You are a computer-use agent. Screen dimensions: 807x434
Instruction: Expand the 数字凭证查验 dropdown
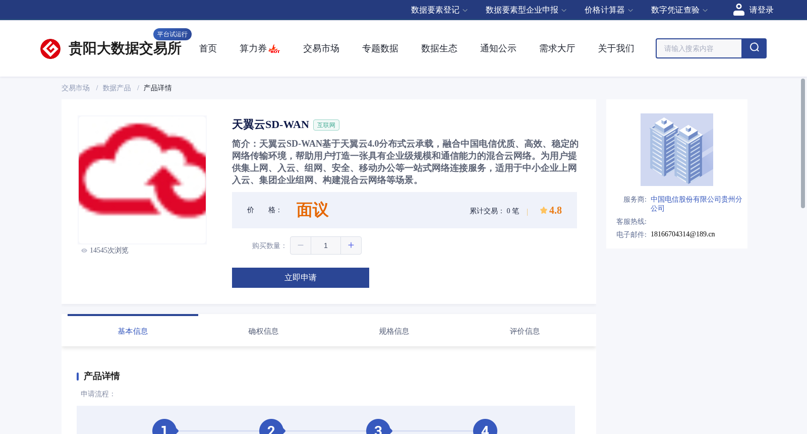(679, 10)
